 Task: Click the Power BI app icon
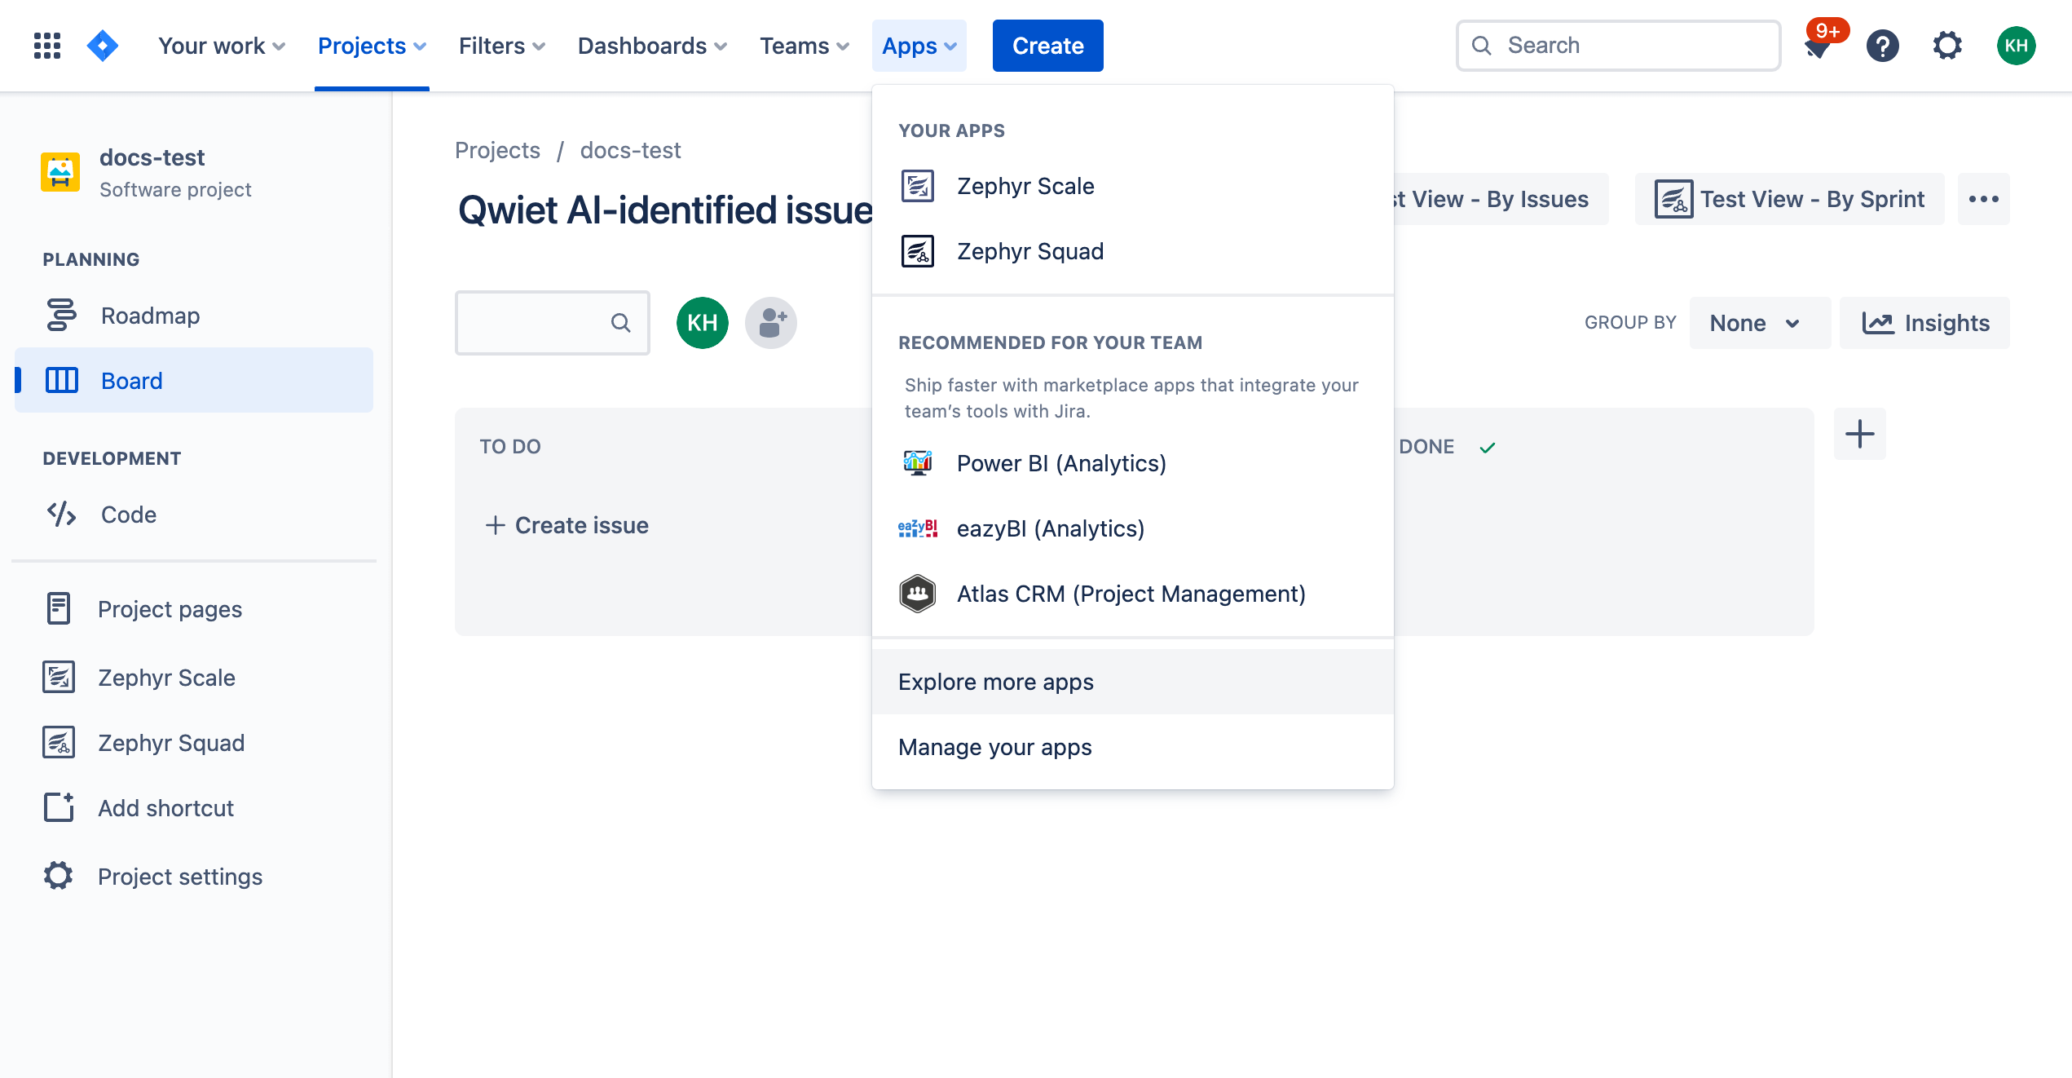[x=918, y=463]
